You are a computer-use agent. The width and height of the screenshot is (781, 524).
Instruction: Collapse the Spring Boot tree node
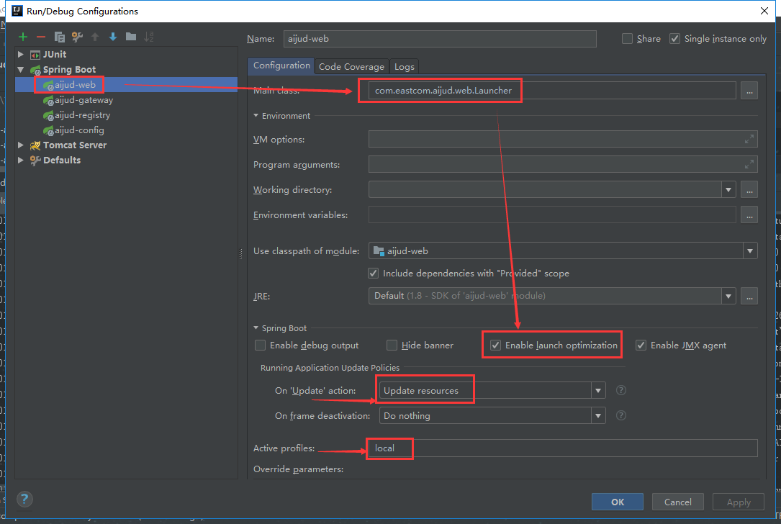pos(20,69)
